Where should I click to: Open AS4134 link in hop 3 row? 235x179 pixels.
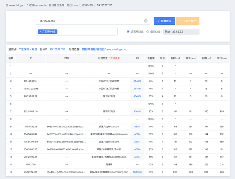coord(137,81)
